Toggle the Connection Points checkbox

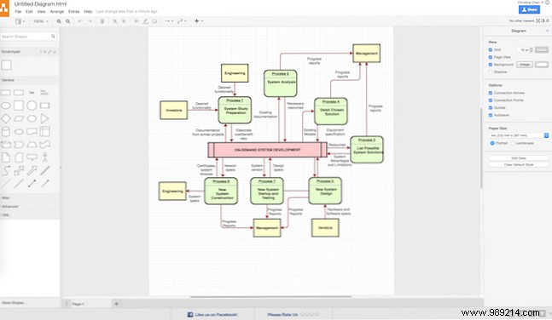click(491, 100)
